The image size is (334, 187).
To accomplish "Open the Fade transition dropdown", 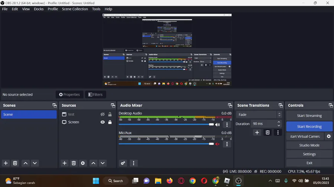I will pos(259,115).
